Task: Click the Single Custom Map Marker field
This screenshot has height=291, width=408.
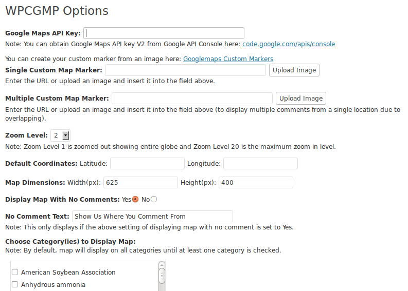Action: click(x=185, y=70)
